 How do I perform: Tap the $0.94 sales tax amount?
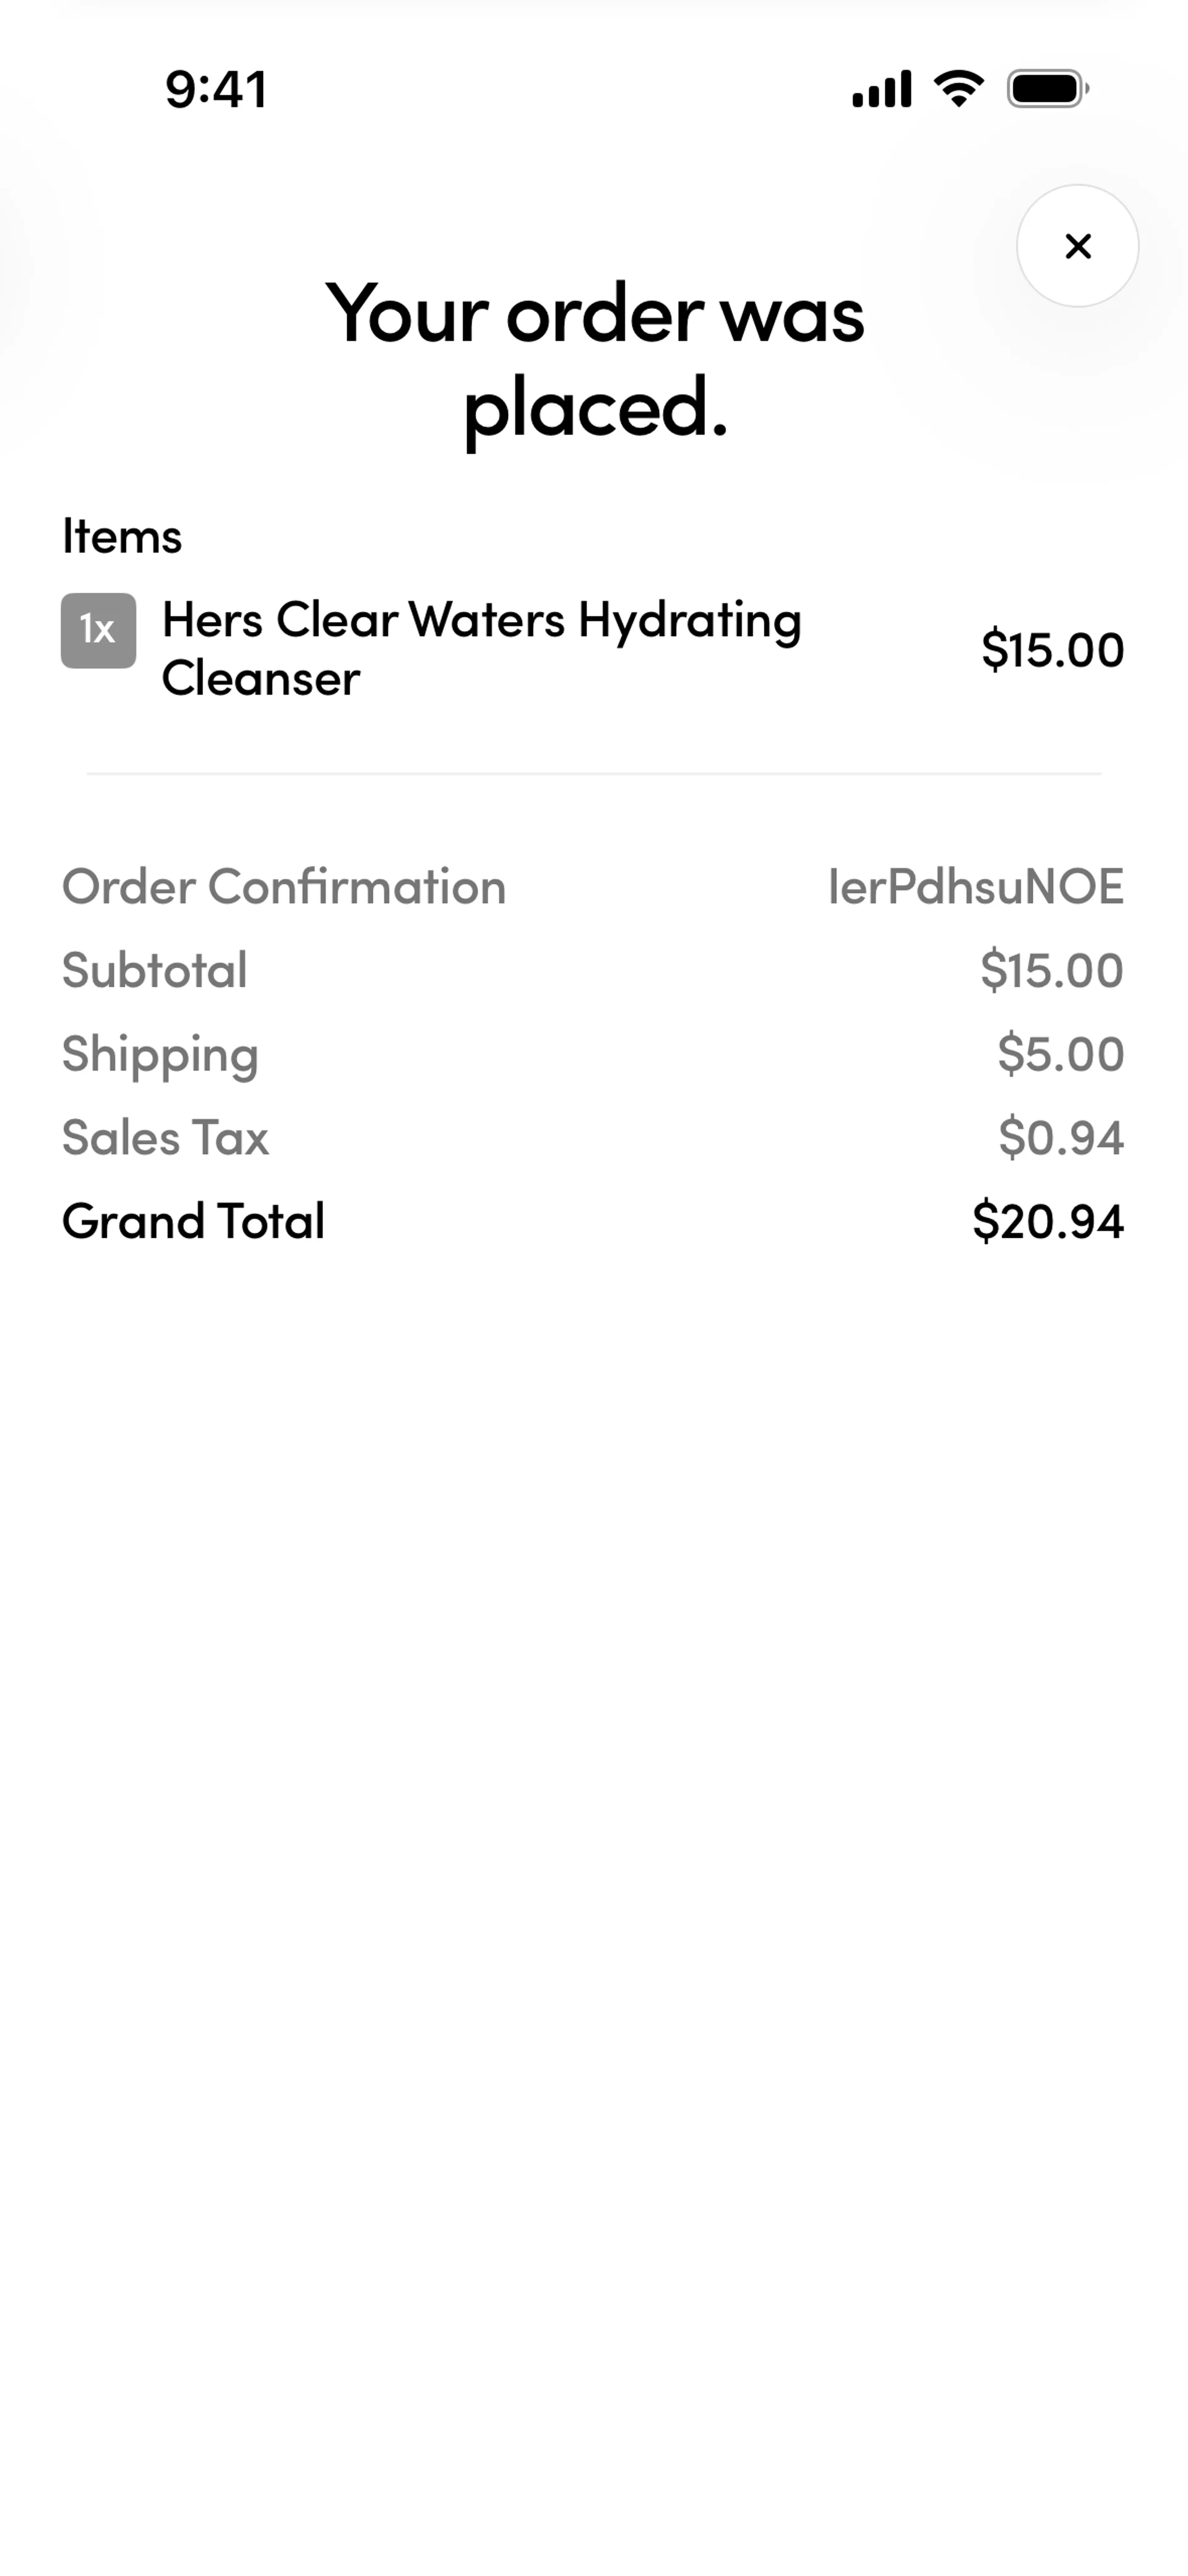click(1060, 1138)
